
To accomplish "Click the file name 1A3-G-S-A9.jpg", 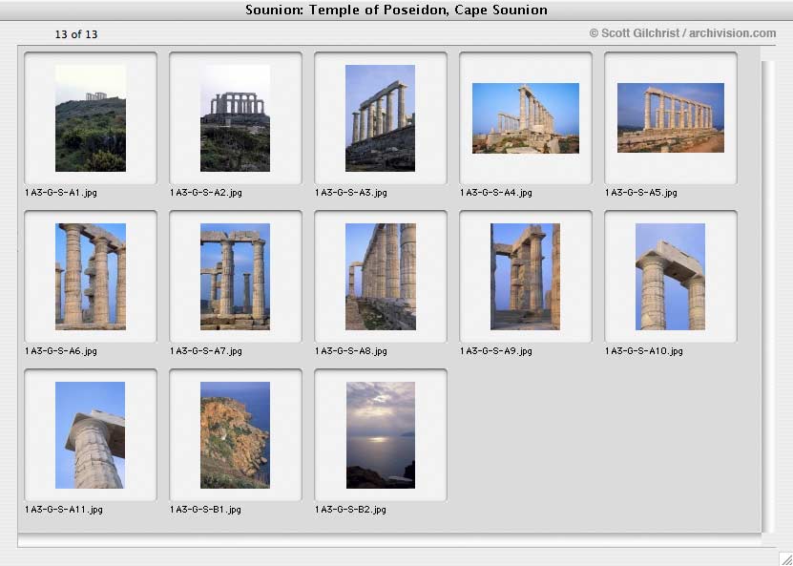I will (496, 351).
